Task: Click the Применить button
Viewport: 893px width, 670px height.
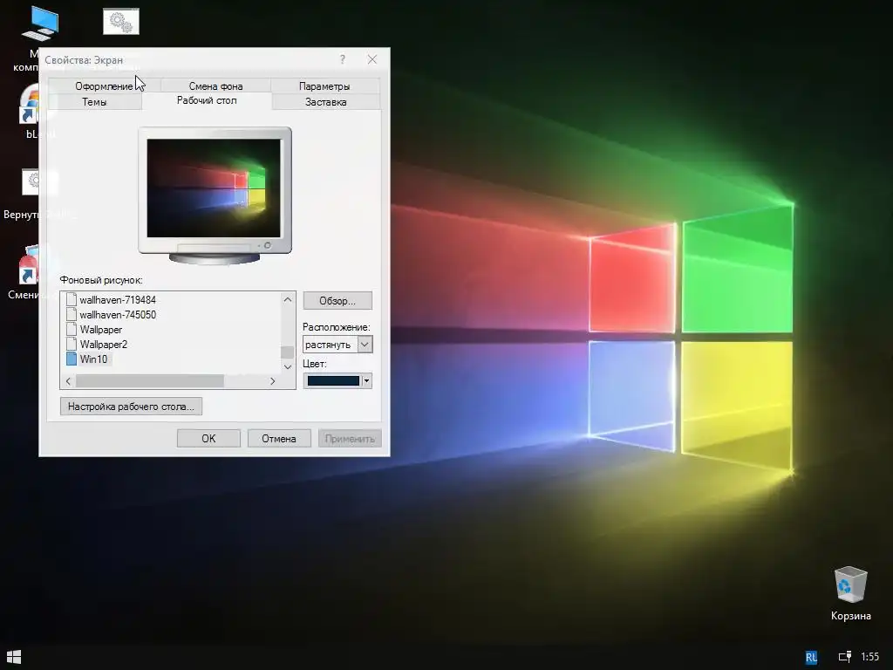Action: [x=350, y=438]
